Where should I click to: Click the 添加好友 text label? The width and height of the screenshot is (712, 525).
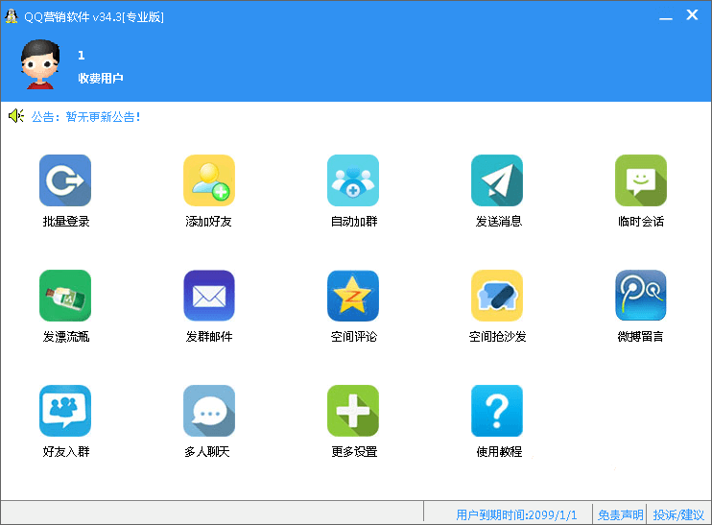point(209,221)
